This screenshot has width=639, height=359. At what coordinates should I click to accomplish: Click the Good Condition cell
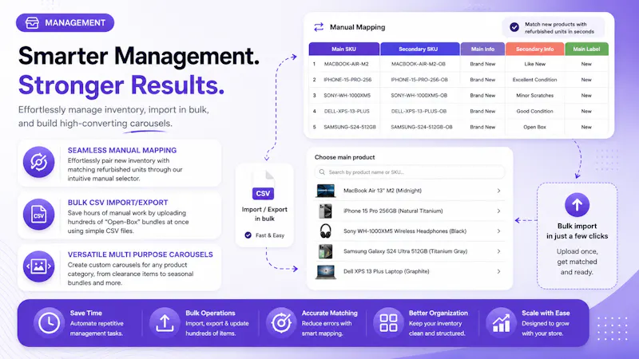tap(534, 111)
